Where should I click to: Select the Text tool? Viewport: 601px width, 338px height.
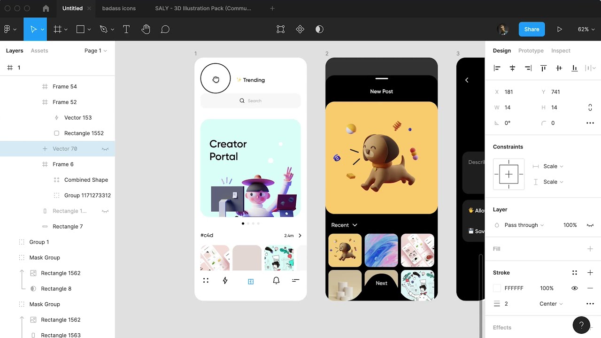click(x=126, y=29)
